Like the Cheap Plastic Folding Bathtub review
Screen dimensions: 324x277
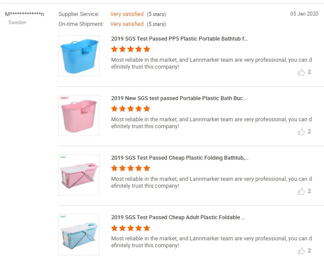tap(301, 191)
